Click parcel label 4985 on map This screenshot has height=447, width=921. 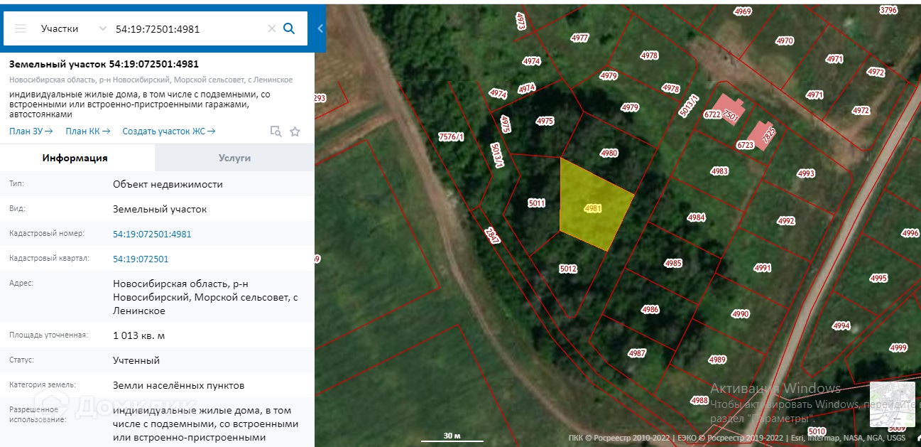click(673, 264)
